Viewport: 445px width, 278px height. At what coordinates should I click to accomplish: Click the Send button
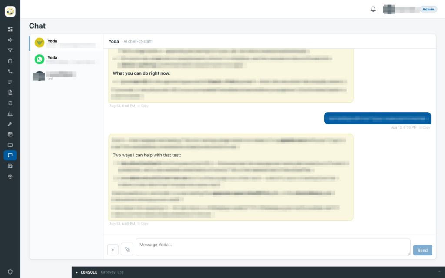422,250
